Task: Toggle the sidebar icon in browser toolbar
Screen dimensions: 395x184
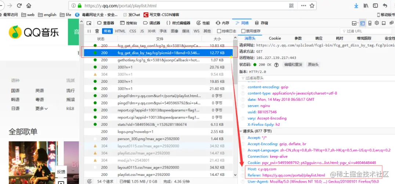Action: 375,5
